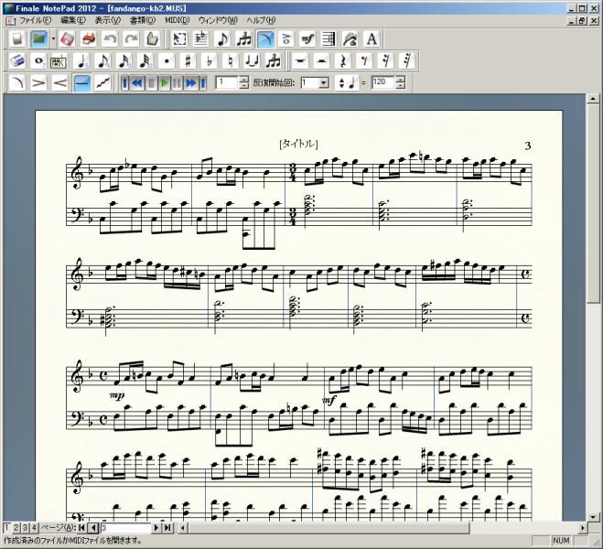Select the Text tool letter A
Viewport: 603px width, 549px height.
click(371, 38)
